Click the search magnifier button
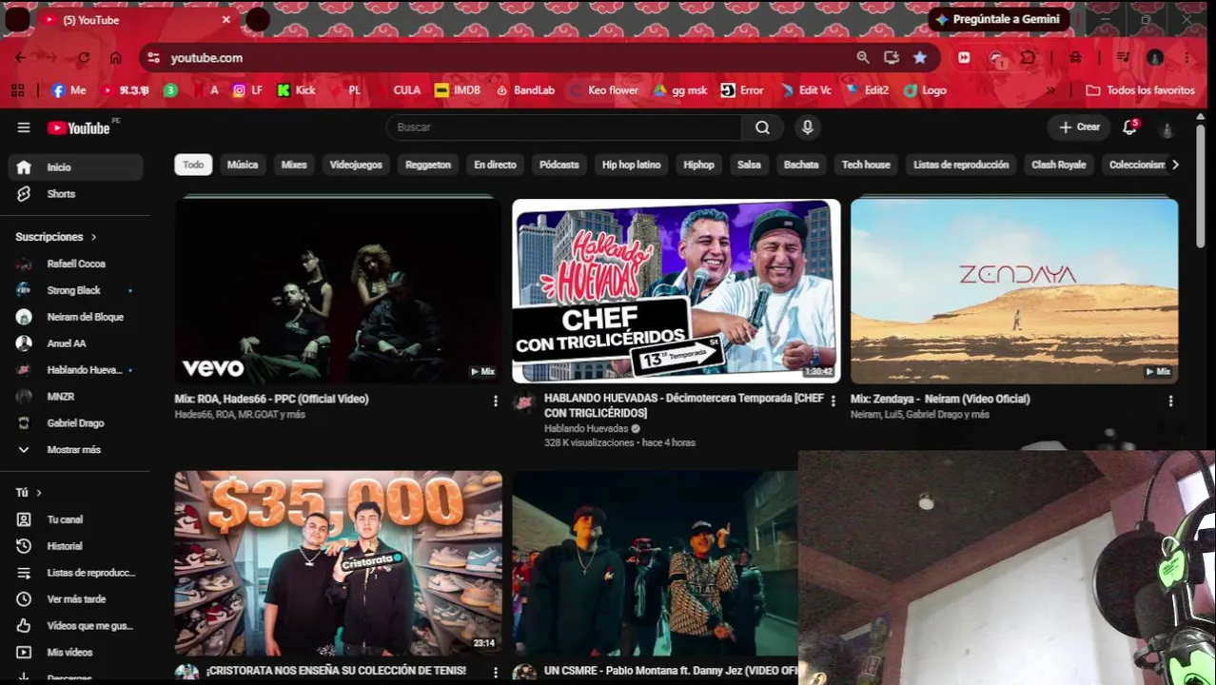 [762, 127]
